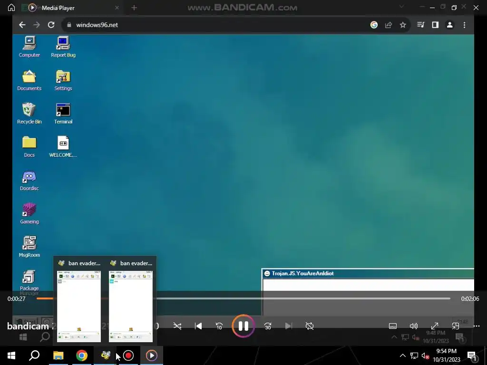This screenshot has width=487, height=365.
Task: Switch to Chrome on the taskbar
Action: (x=82, y=355)
